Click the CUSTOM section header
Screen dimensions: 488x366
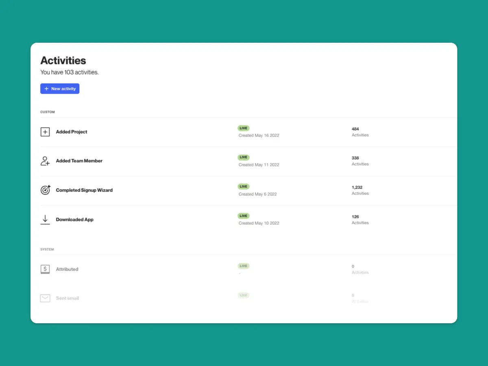pos(48,112)
